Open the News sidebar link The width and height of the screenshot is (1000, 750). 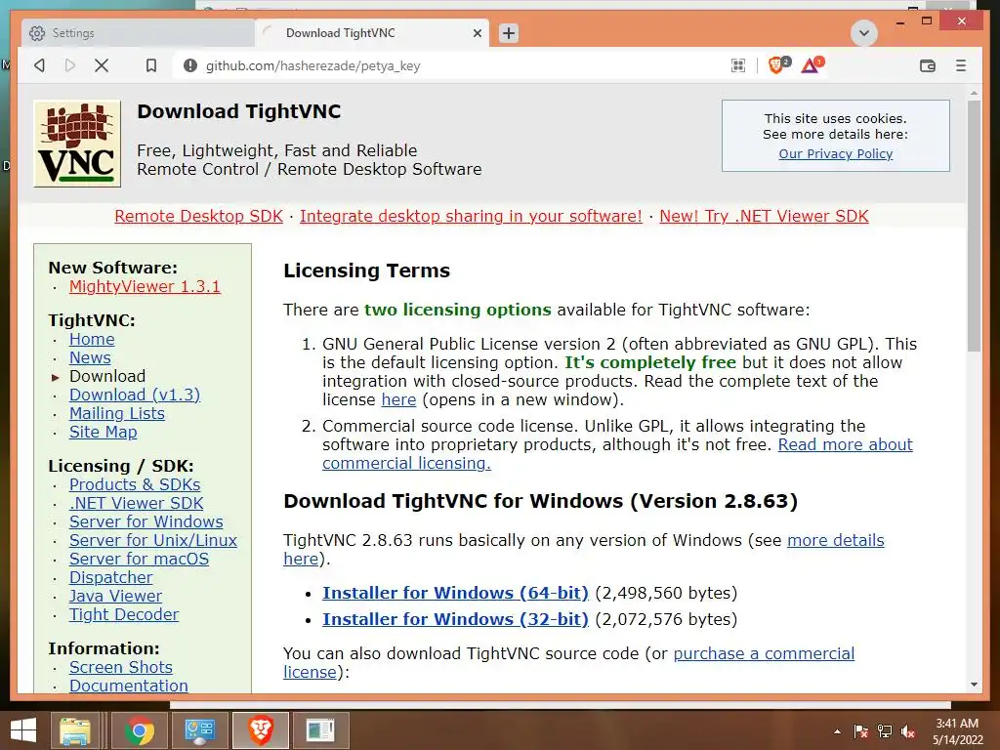point(90,357)
